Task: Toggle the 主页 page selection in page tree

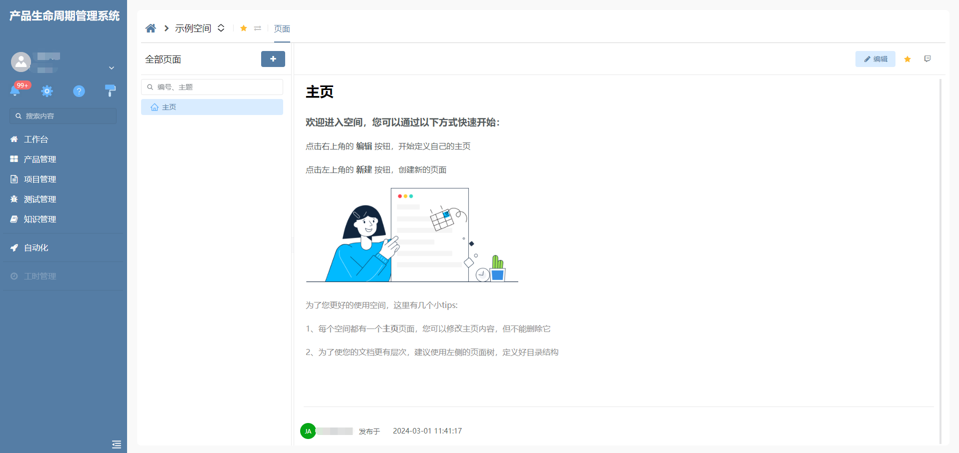Action: coord(212,107)
